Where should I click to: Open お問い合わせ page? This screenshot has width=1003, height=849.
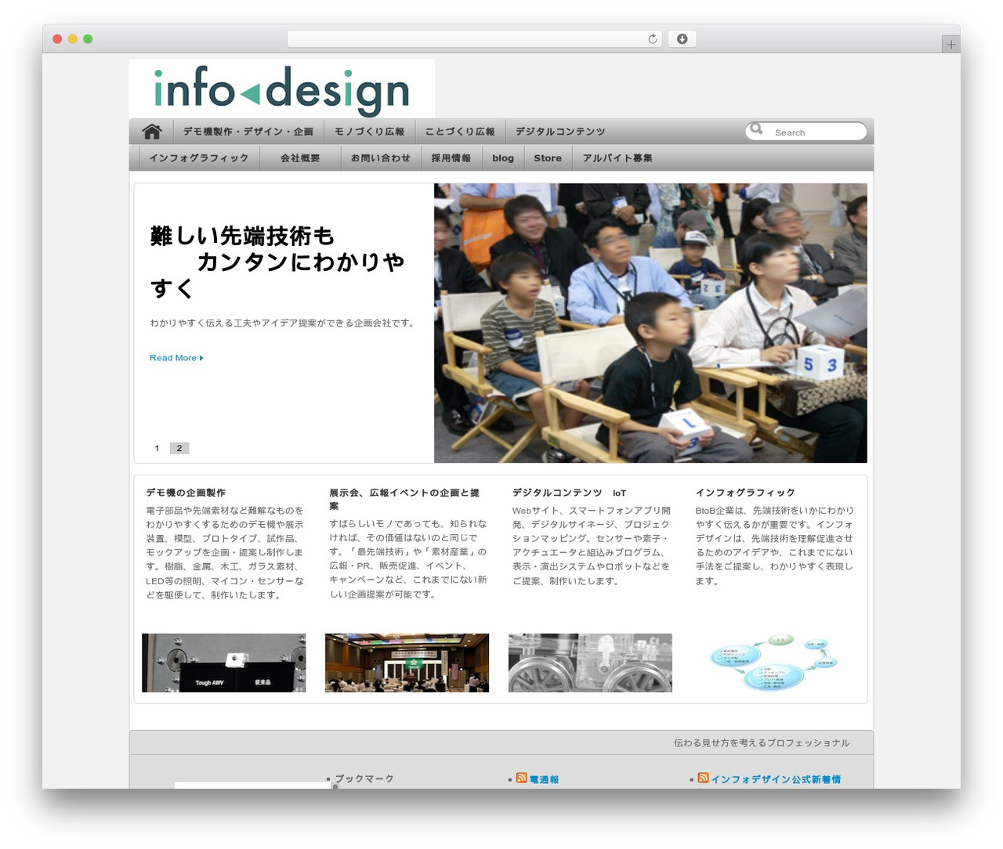coord(380,158)
